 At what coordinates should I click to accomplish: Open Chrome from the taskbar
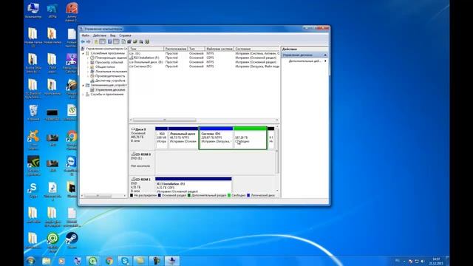coord(109,261)
